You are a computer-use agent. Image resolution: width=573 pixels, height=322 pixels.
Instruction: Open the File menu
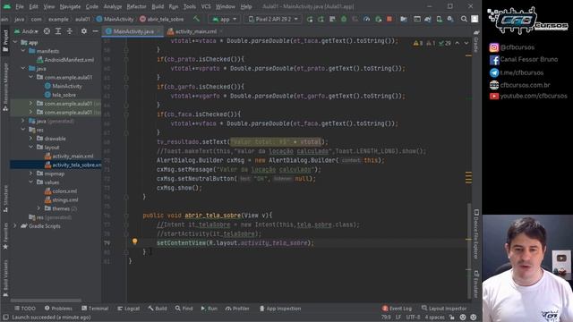point(20,6)
